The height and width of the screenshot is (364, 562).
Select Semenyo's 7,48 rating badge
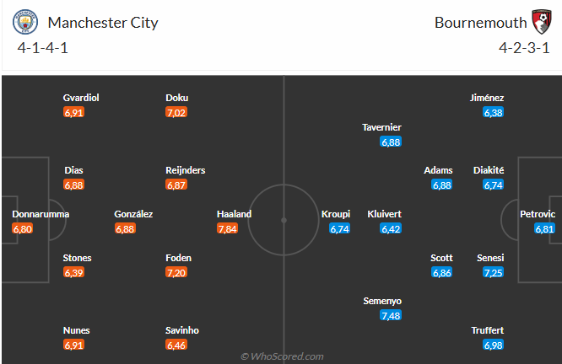click(x=391, y=316)
